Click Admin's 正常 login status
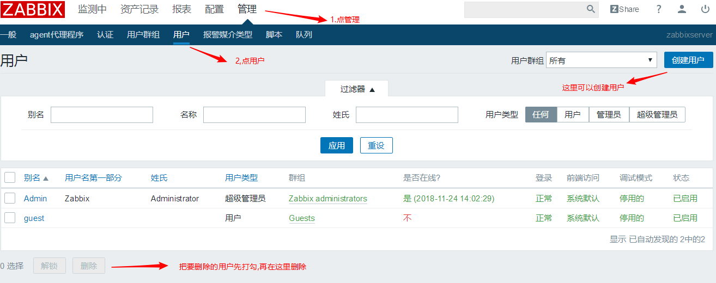The height and width of the screenshot is (283, 716). tap(544, 199)
